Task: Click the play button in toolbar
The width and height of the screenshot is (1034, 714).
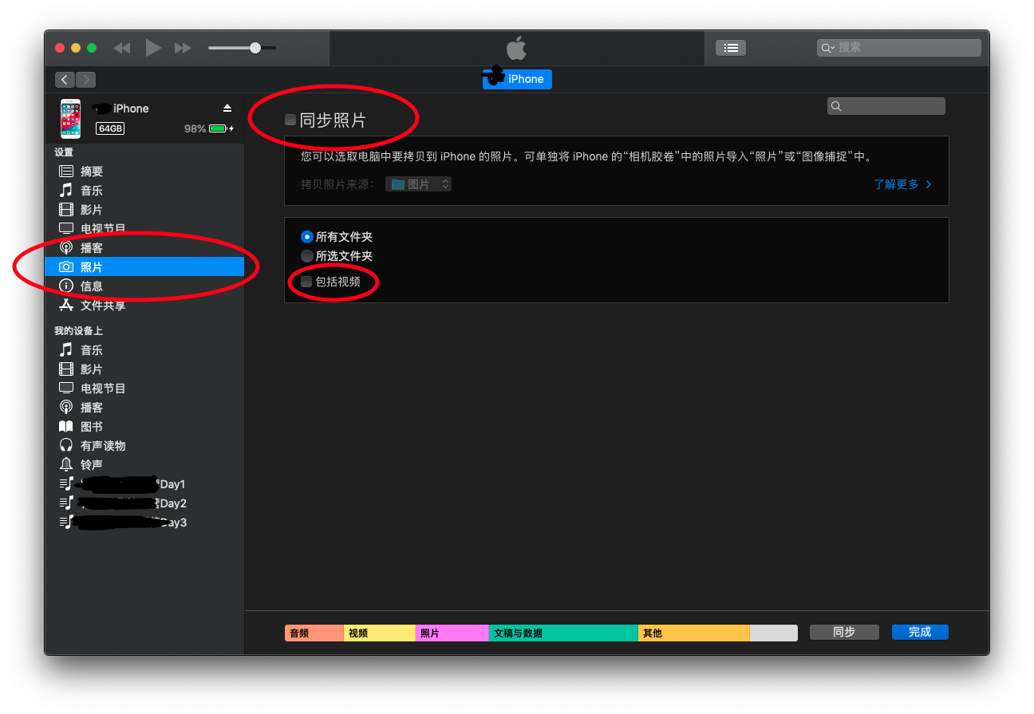Action: coord(153,48)
